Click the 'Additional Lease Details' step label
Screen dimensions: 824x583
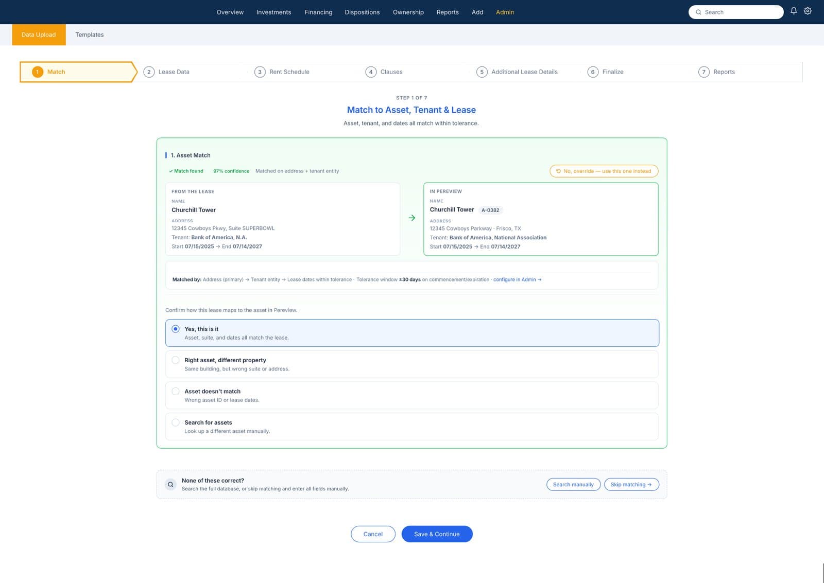[524, 72]
